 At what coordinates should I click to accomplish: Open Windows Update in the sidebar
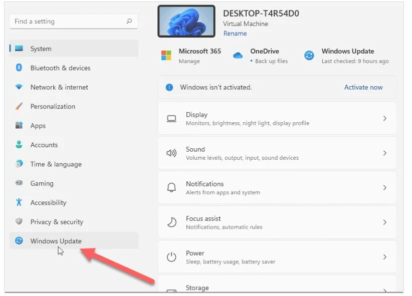pyautogui.click(x=56, y=241)
